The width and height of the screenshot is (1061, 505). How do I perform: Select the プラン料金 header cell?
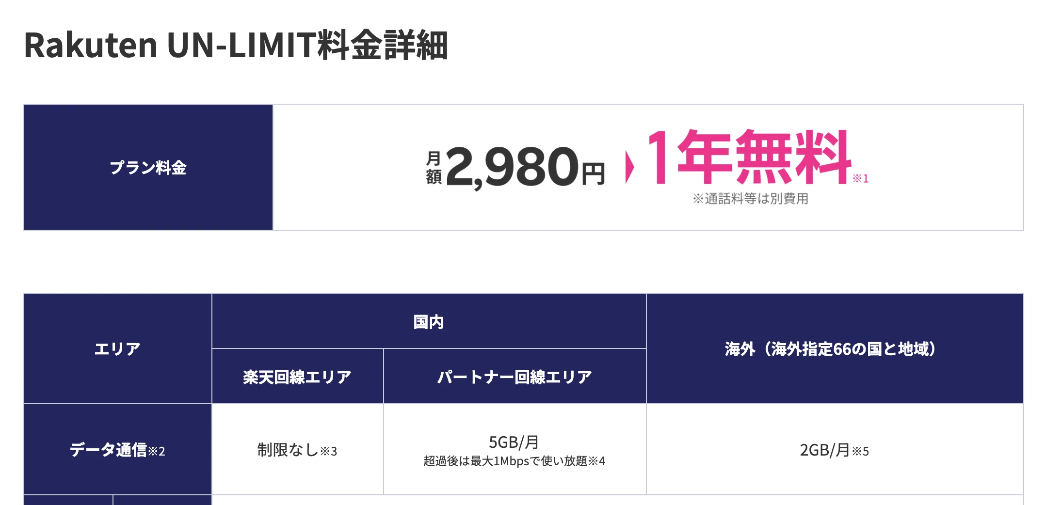point(148,167)
